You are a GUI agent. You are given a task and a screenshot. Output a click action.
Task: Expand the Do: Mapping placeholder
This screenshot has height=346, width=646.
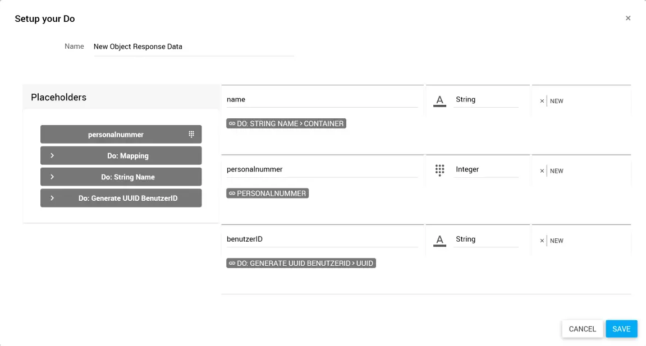52,156
